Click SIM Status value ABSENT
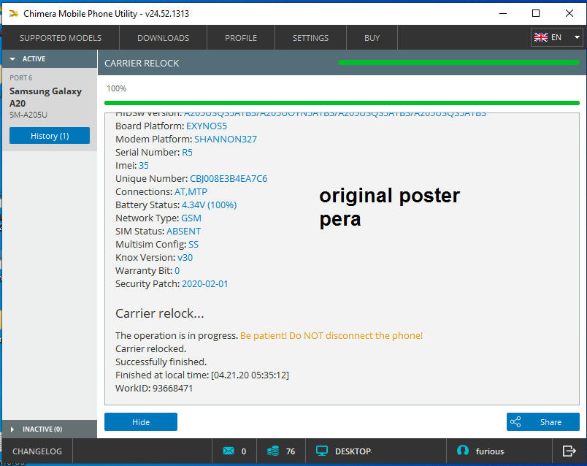The width and height of the screenshot is (587, 466). tap(183, 231)
